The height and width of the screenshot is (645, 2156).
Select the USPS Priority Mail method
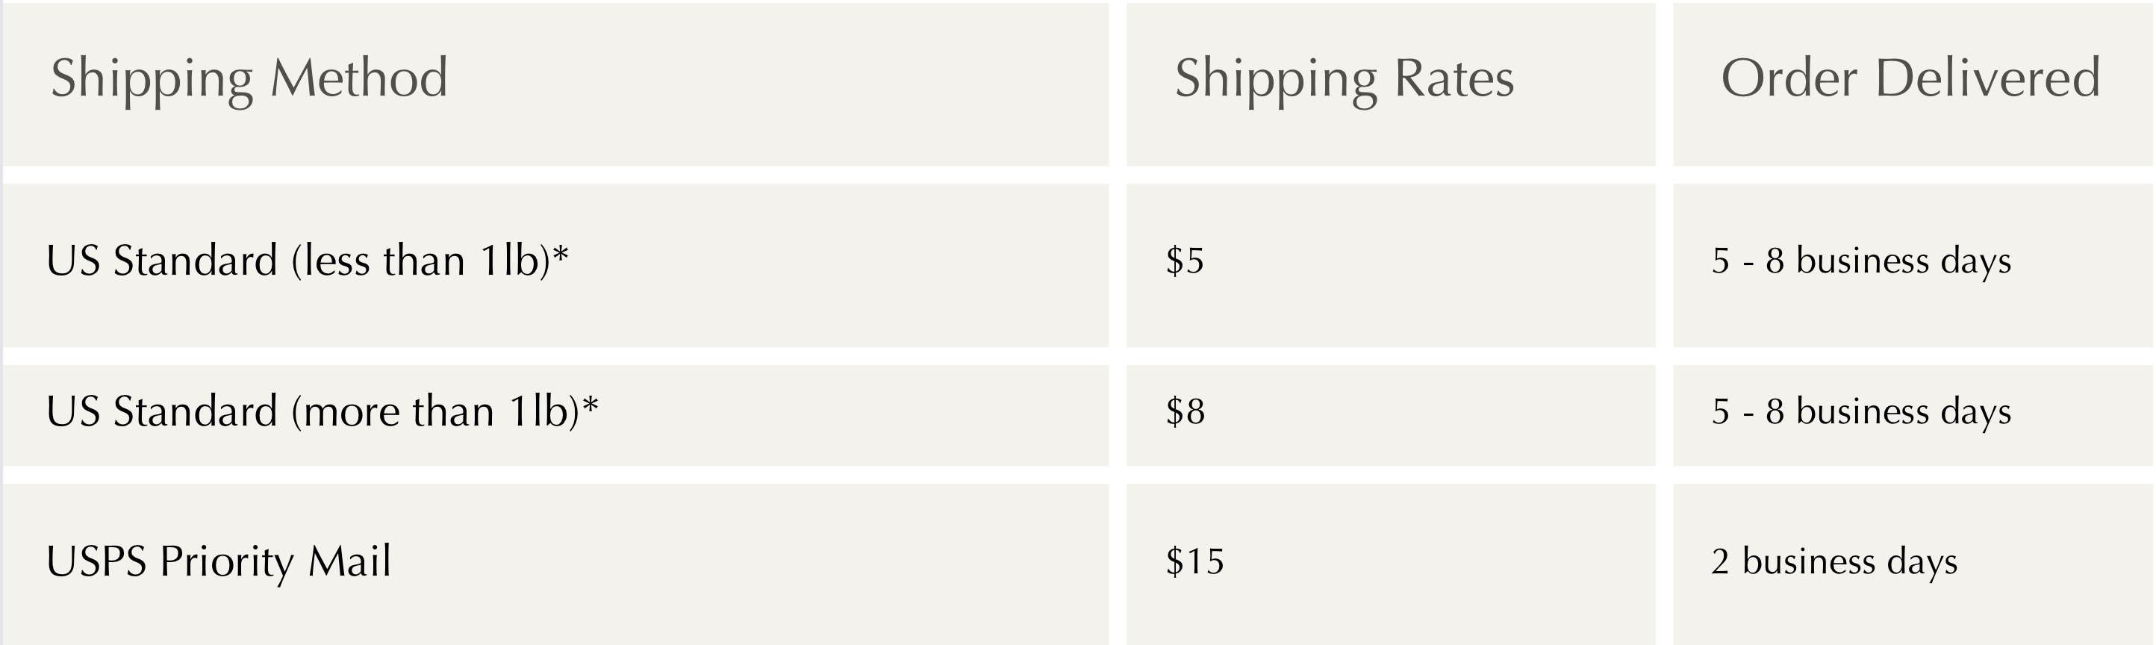(x=219, y=561)
